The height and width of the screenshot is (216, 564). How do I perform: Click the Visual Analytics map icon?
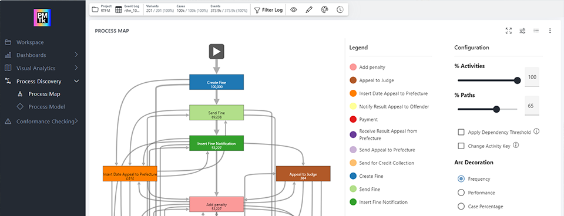click(8, 68)
